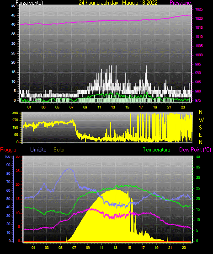
Task: Click the 70 value on blue humidity axis
Action: tap(8, 182)
